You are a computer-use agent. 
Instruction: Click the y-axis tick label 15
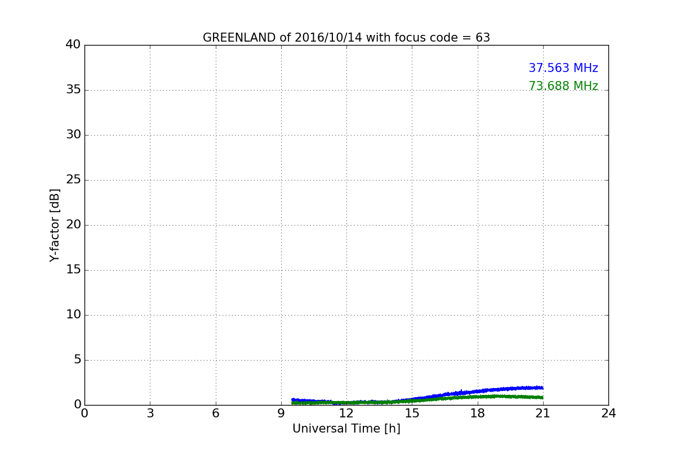(x=73, y=270)
